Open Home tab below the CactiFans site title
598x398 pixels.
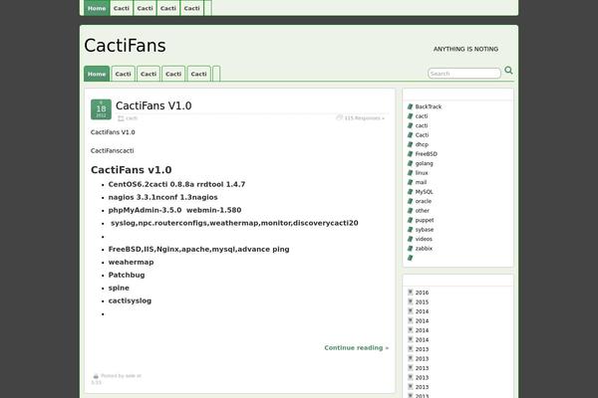[97, 74]
